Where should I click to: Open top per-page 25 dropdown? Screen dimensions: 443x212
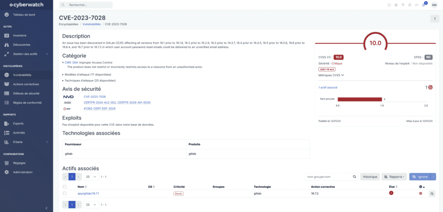point(91,177)
